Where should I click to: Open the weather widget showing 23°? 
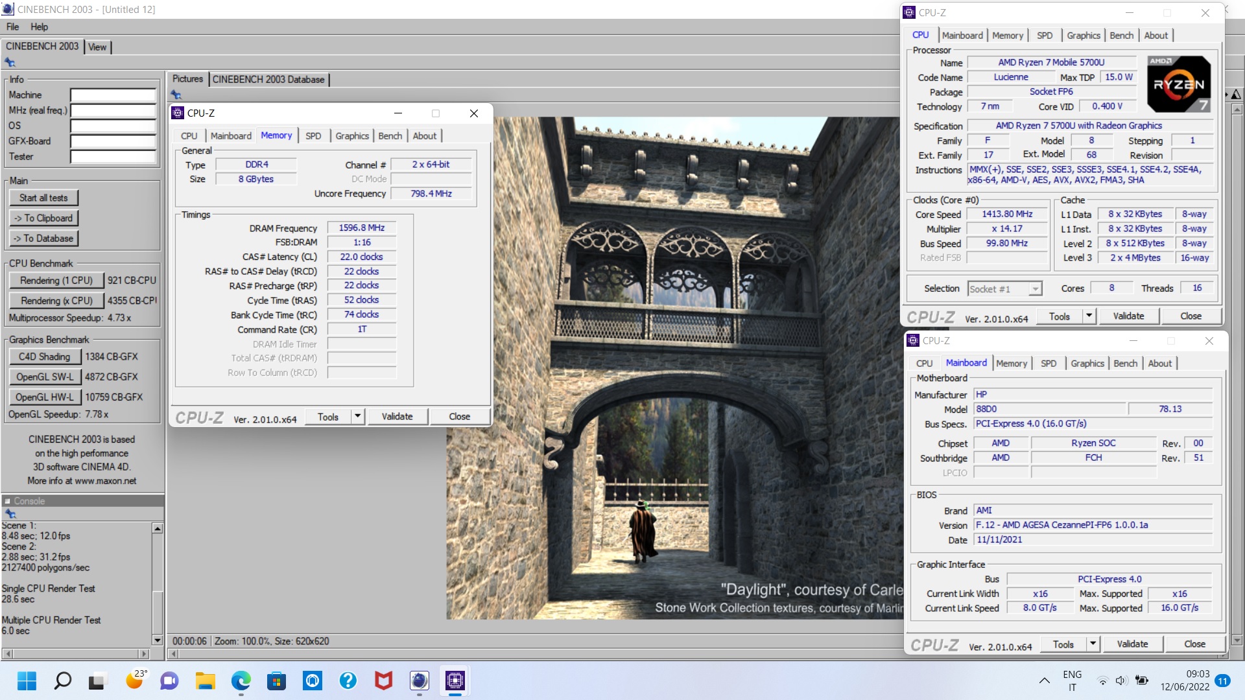click(x=136, y=679)
